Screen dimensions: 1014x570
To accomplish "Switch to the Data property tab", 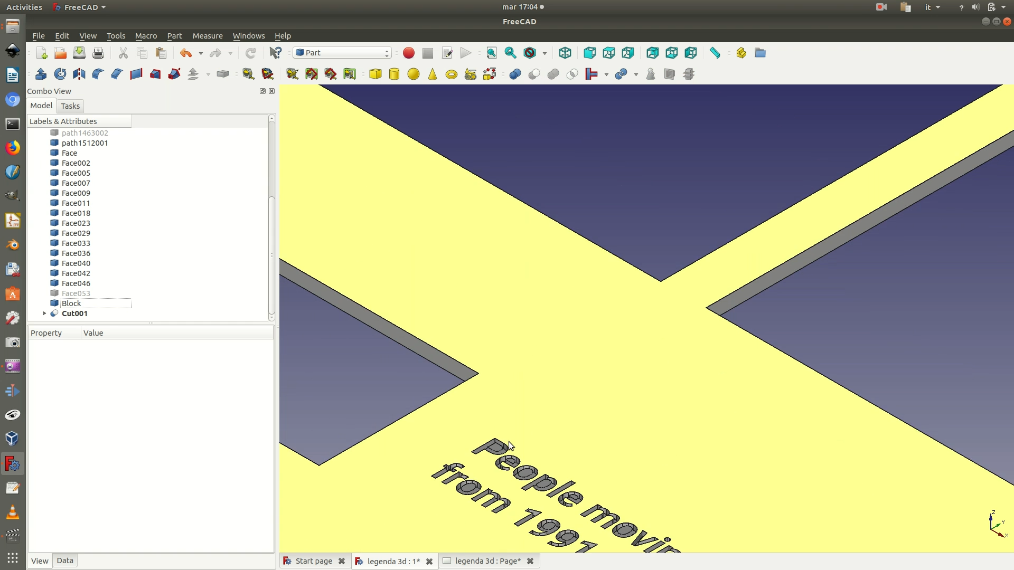I will (65, 560).
